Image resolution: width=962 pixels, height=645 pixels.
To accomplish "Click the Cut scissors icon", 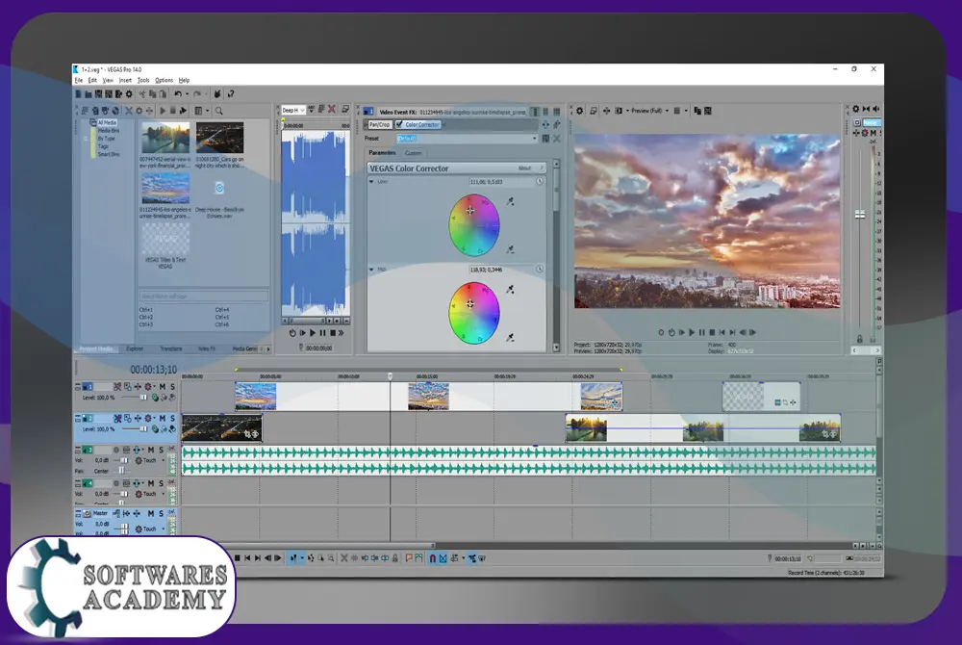I will coord(142,94).
